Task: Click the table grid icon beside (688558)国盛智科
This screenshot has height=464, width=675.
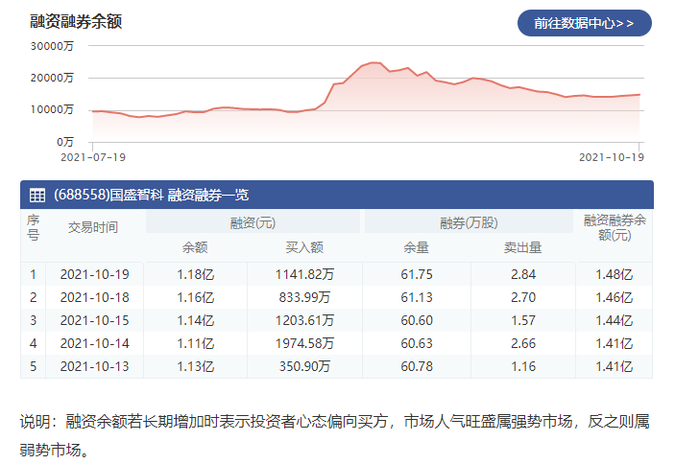Action: [37, 195]
